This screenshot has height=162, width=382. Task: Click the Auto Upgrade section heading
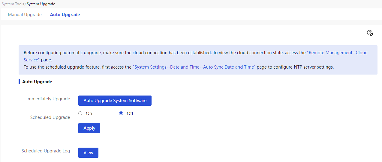[37, 82]
